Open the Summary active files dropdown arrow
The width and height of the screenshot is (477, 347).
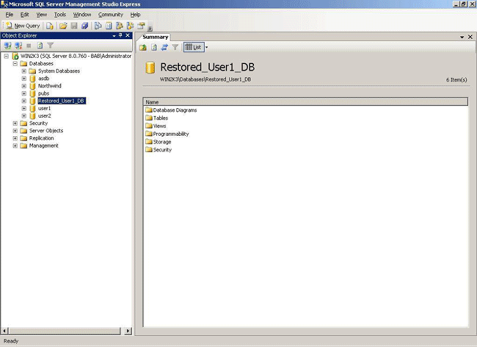click(462, 37)
